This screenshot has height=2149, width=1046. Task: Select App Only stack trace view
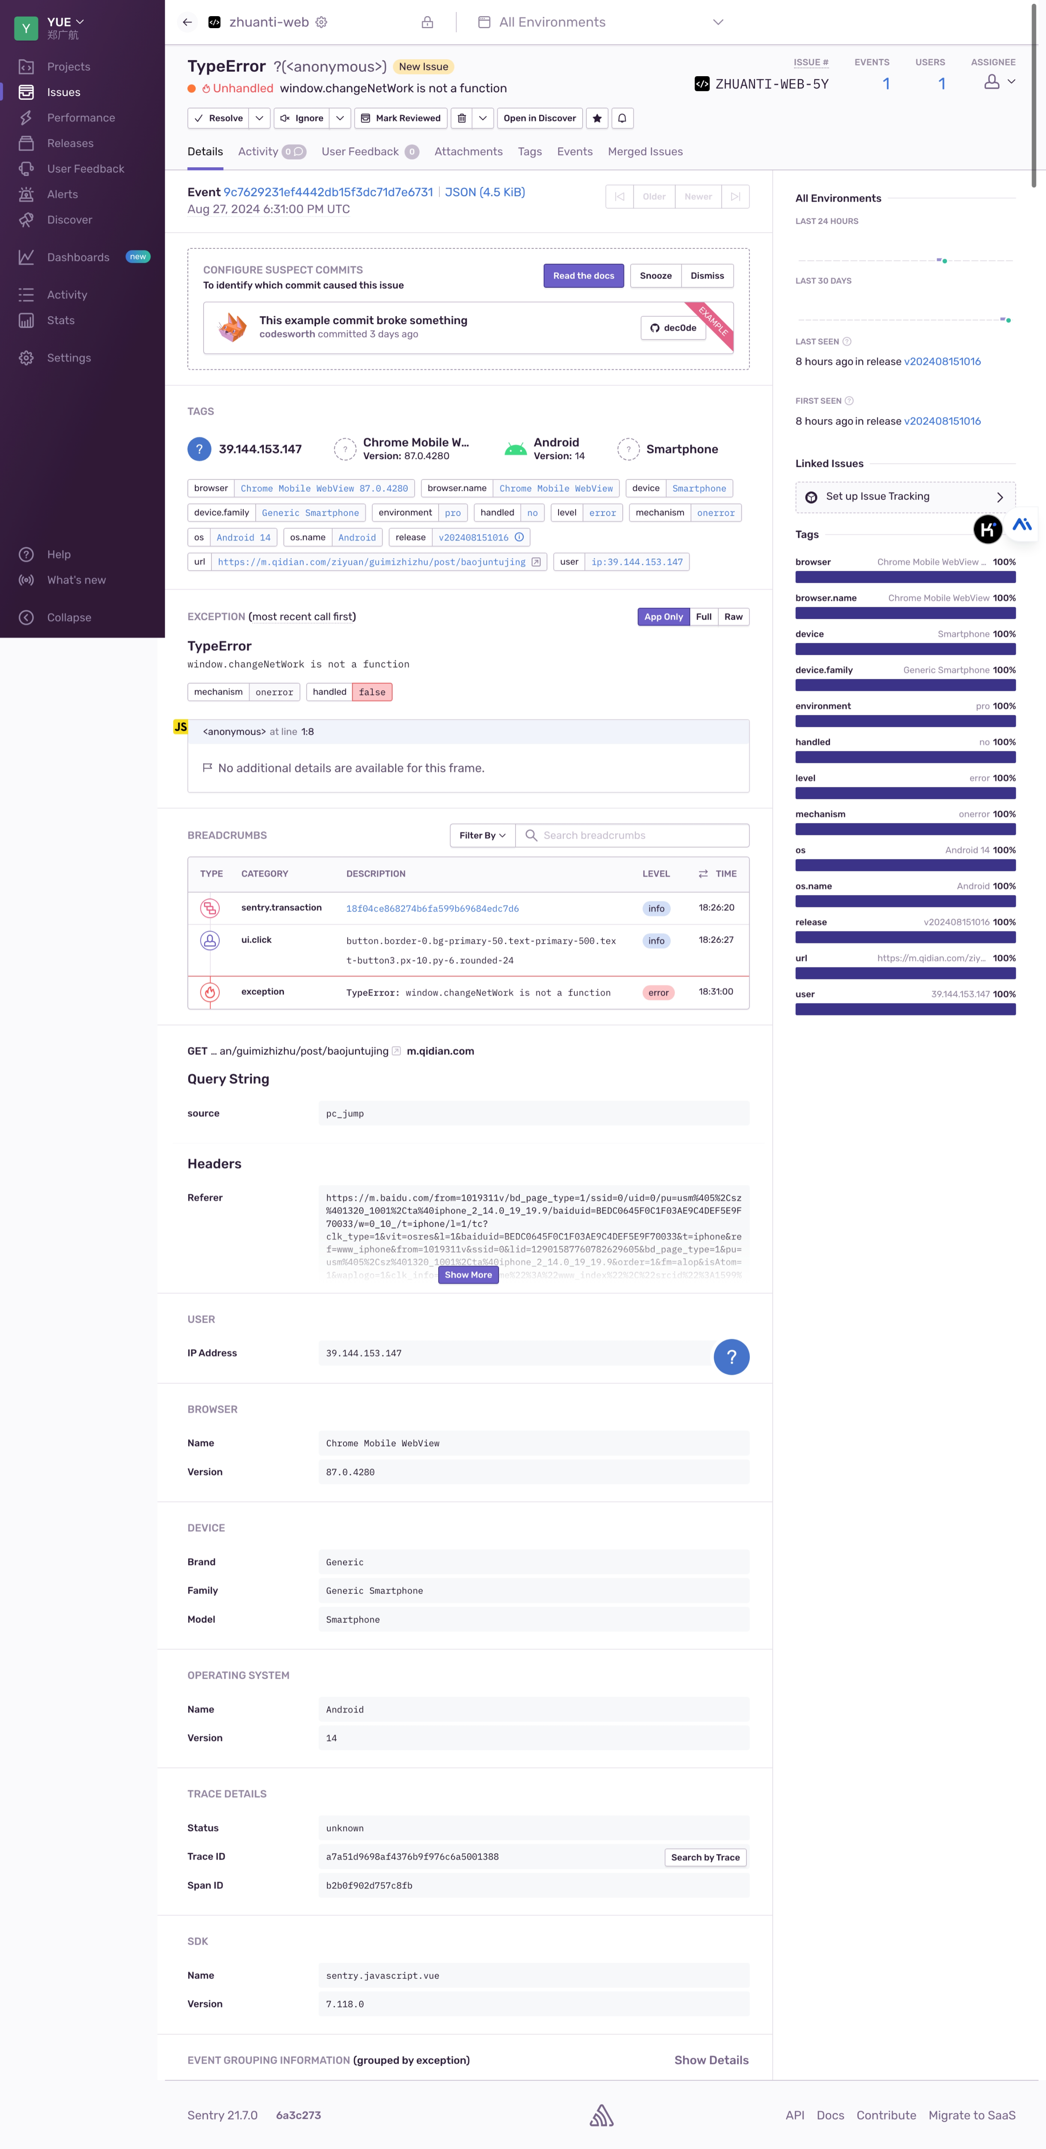[x=663, y=617]
